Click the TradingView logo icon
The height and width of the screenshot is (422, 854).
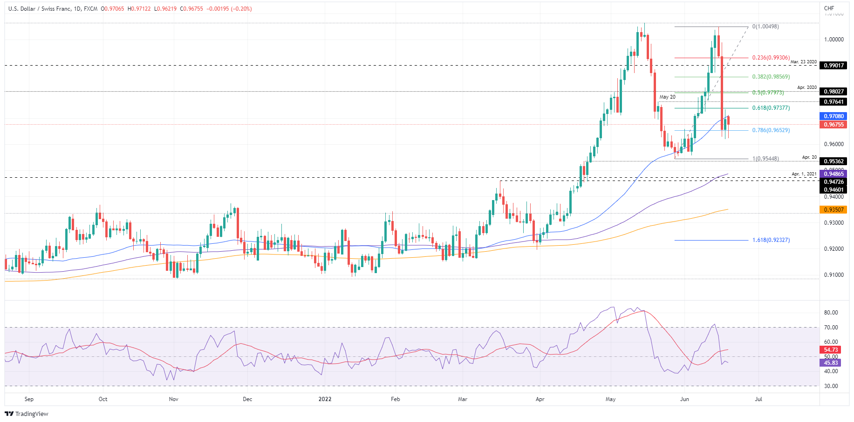click(x=9, y=414)
